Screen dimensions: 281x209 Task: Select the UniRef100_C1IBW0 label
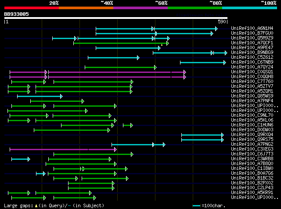click(x=252, y=169)
